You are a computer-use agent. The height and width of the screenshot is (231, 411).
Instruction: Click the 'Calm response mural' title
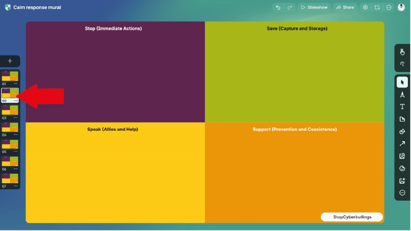point(37,7)
